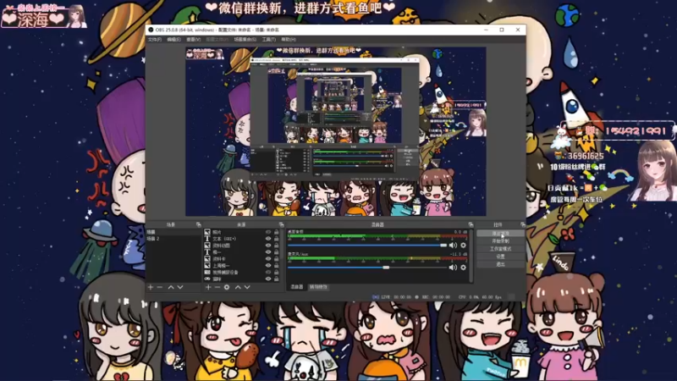The width and height of the screenshot is (677, 381).
Task: Hide the 资料卡 source using its eye icon
Action: tap(268, 259)
